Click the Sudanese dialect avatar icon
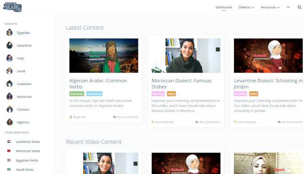 [x=9, y=84]
